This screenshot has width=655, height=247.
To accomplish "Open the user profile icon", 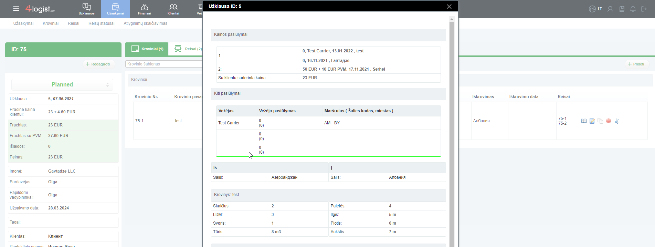I will tap(610, 9).
